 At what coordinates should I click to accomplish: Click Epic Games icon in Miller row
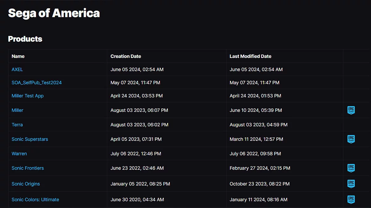tap(351, 110)
